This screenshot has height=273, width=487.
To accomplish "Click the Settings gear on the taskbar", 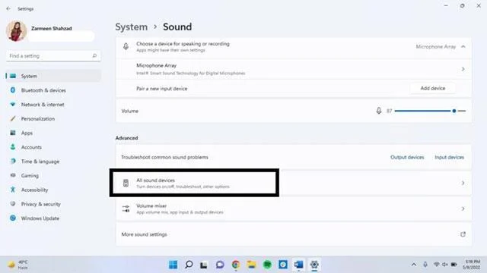I will point(314,265).
